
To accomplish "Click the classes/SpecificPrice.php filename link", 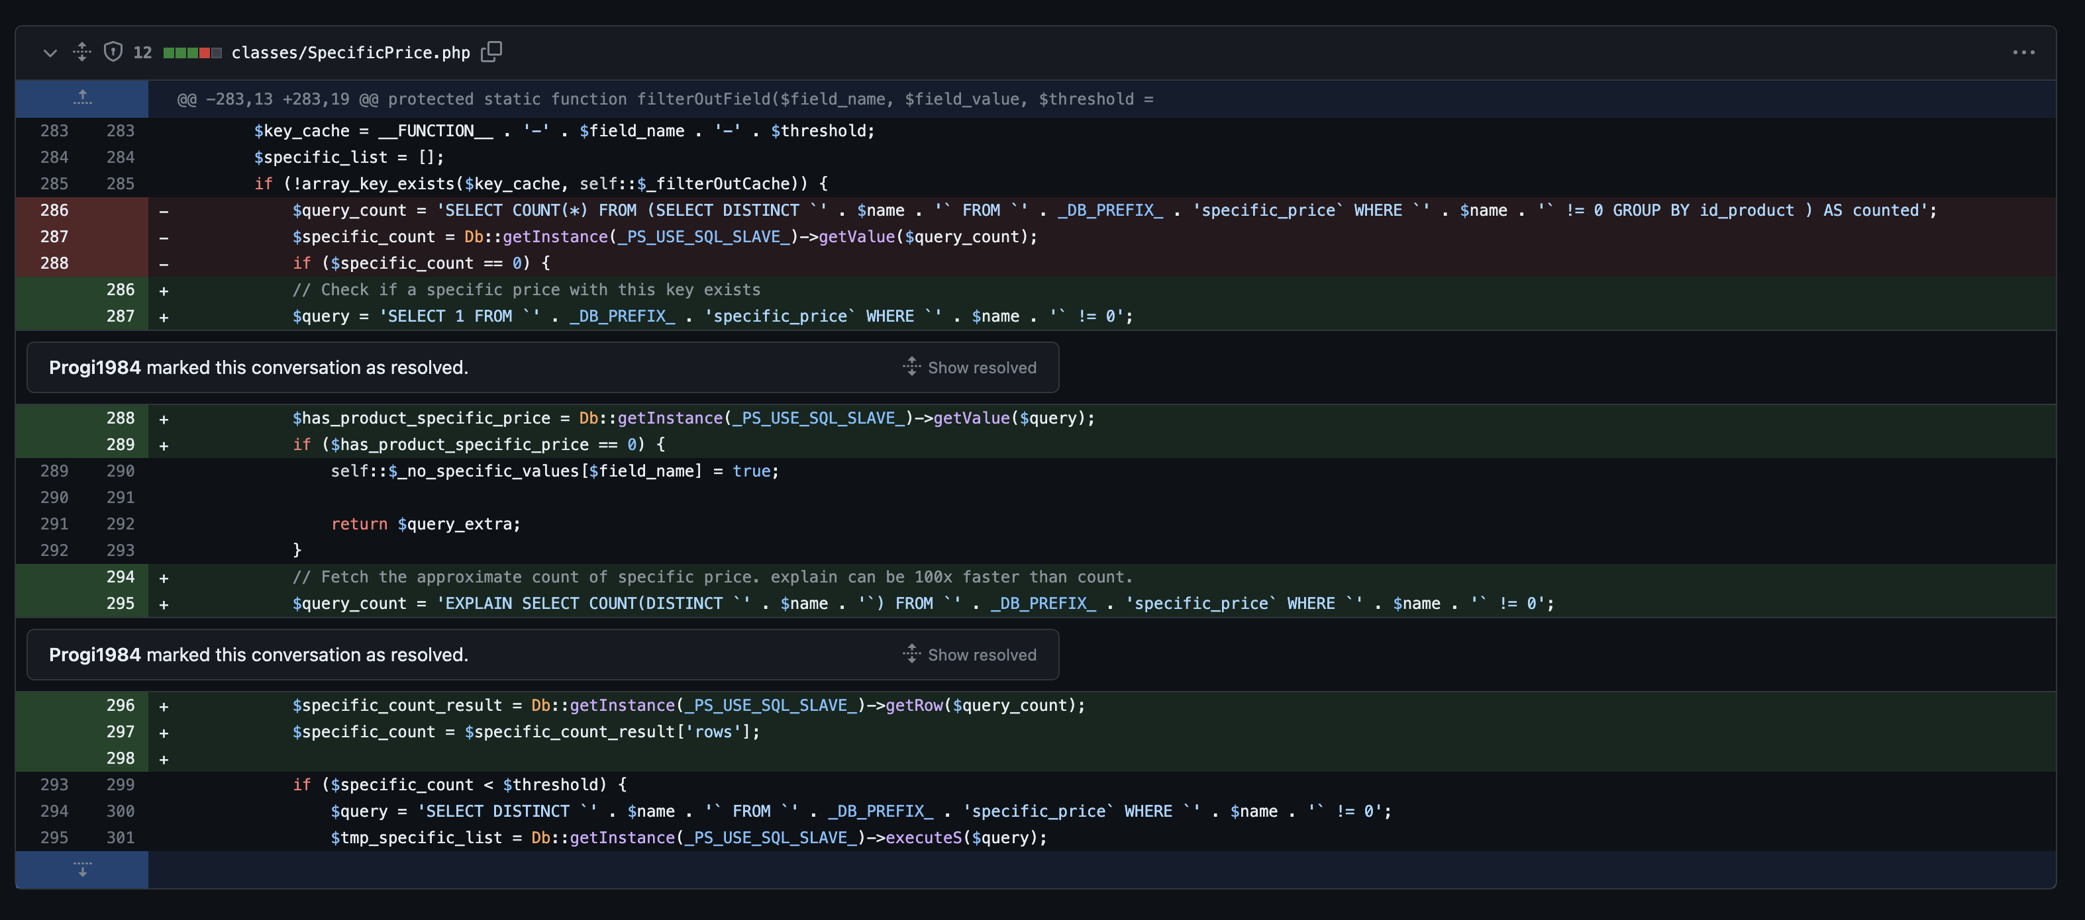I will coord(350,52).
